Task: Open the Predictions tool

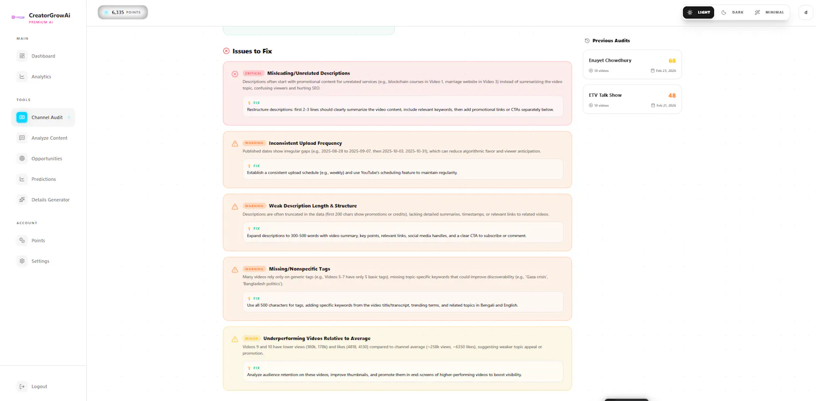Action: [43, 179]
